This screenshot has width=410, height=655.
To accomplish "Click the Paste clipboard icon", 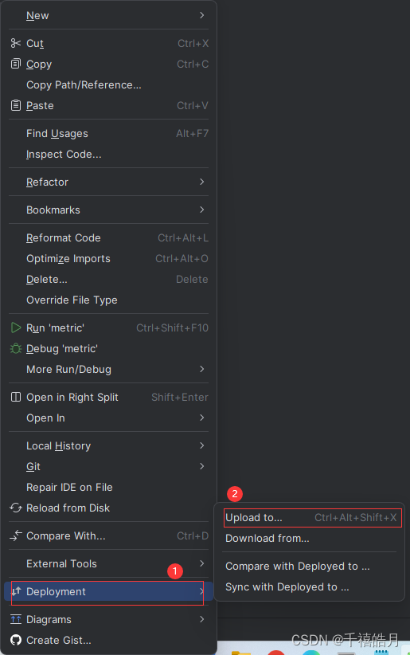I will coord(15,105).
